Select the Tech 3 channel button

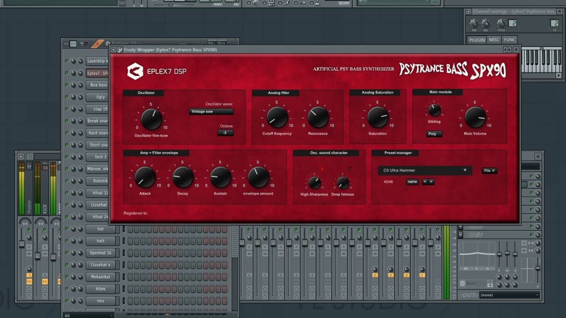tap(97, 157)
